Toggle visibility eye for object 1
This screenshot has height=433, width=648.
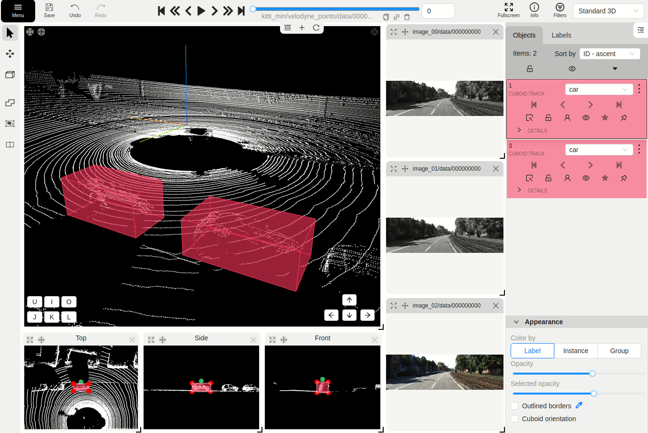tap(586, 118)
